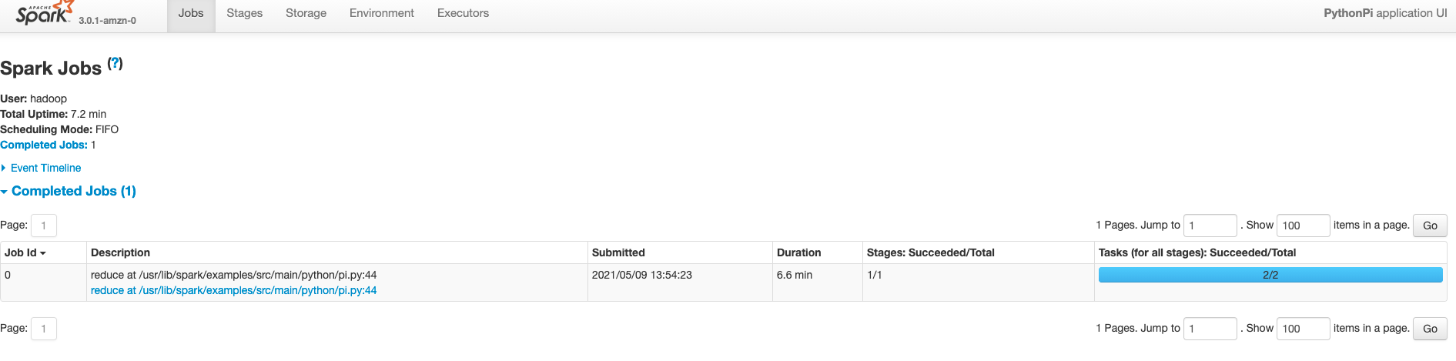The width and height of the screenshot is (1456, 361).
Task: Open the reduce at pi.py:44 job link
Action: coord(233,290)
